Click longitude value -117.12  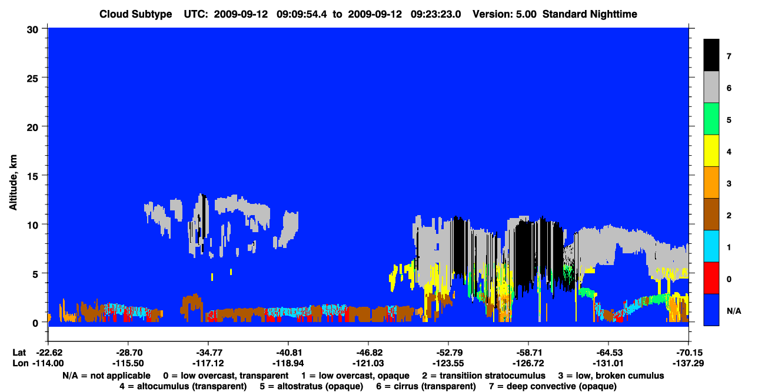(208, 364)
